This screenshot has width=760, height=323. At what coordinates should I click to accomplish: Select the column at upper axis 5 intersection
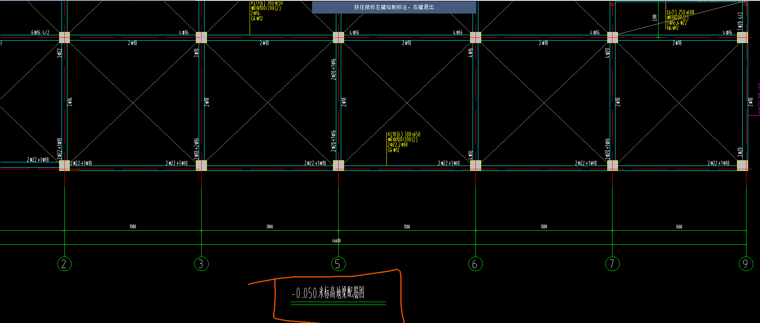point(338,37)
